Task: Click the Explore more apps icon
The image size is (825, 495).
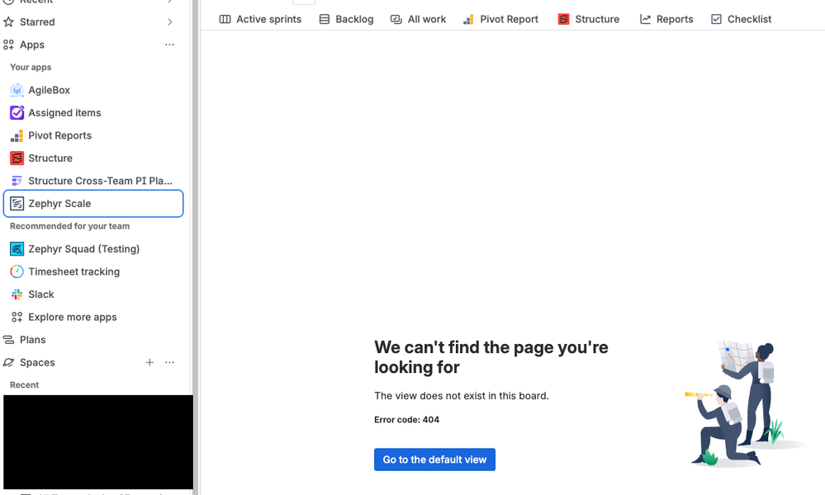Action: pos(17,317)
